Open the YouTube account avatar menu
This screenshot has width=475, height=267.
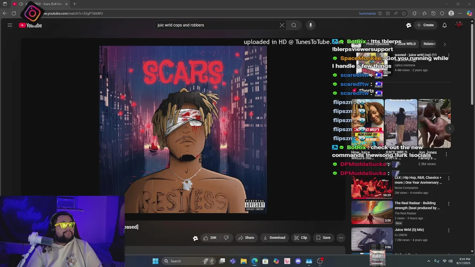pyautogui.click(x=459, y=25)
